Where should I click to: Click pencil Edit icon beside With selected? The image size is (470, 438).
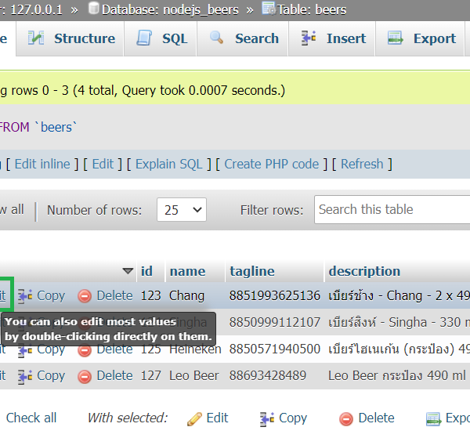195,418
